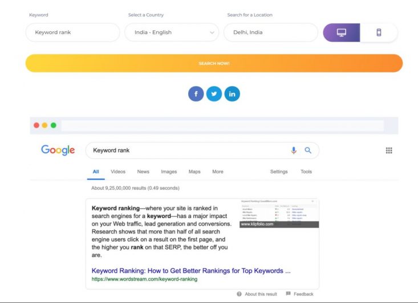Expand the India - English chevron arrow
This screenshot has height=303, width=418.
coord(212,32)
